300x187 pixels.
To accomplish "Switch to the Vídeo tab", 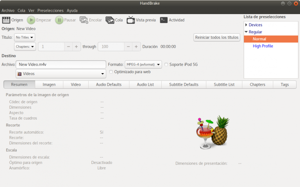I will point(76,85).
